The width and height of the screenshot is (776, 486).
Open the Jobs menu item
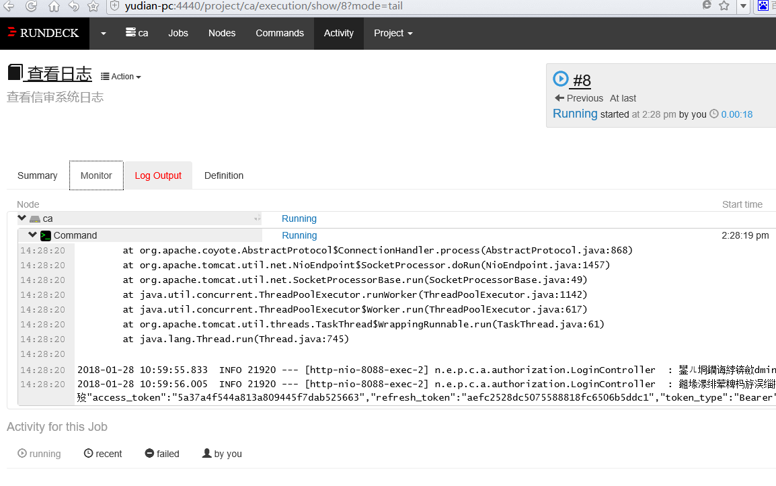pyautogui.click(x=178, y=33)
